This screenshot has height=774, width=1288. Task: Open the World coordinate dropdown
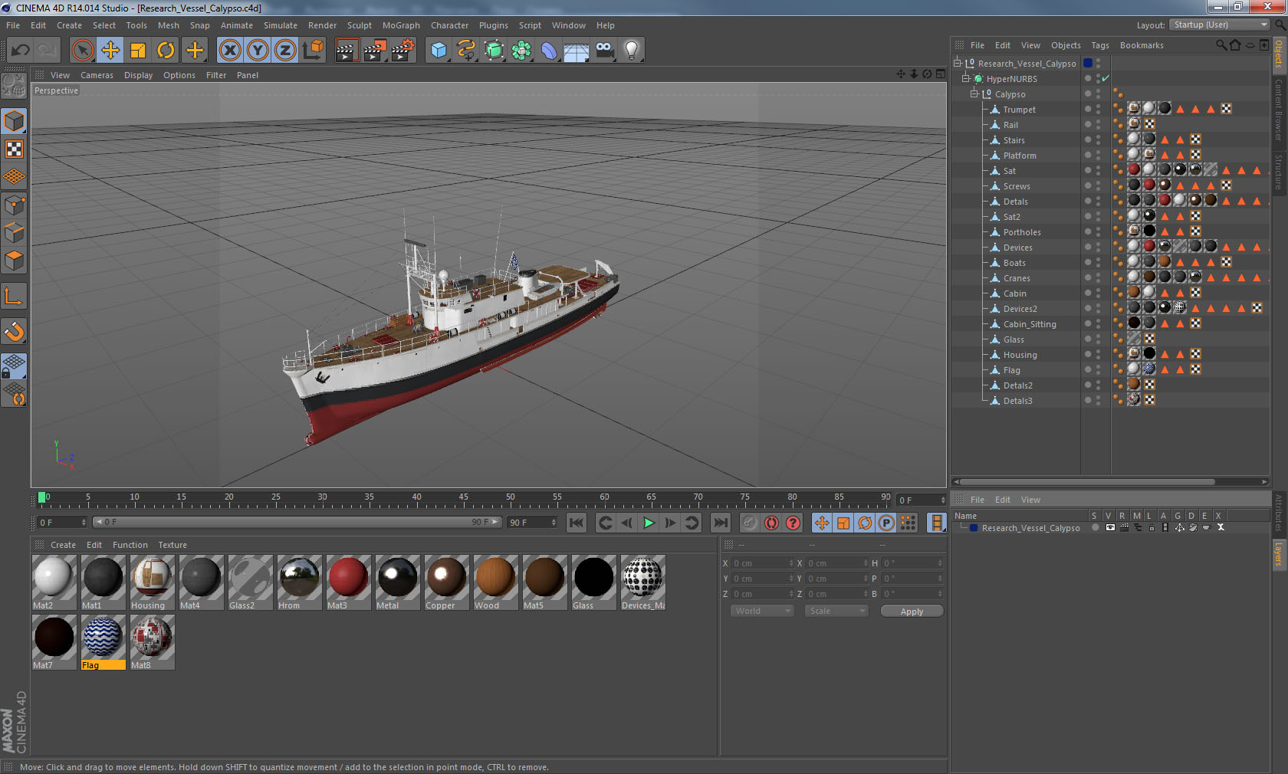pos(762,611)
